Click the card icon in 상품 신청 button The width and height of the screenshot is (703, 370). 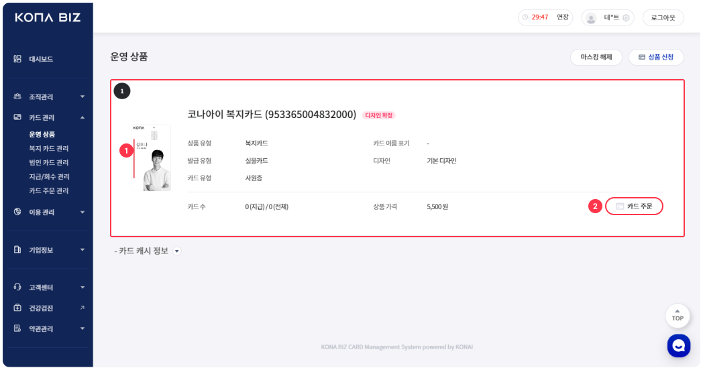641,58
